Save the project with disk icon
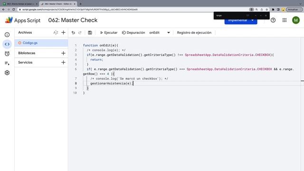Image resolution: width=304 pixels, height=171 pixels. [90, 33]
